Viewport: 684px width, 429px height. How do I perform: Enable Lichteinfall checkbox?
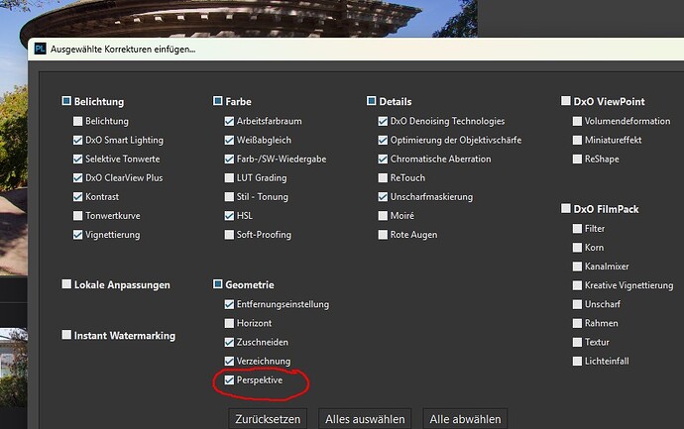pos(577,361)
